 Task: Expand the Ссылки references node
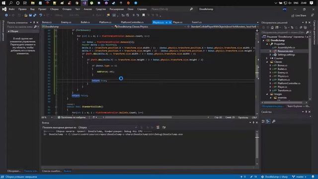pos(267,58)
